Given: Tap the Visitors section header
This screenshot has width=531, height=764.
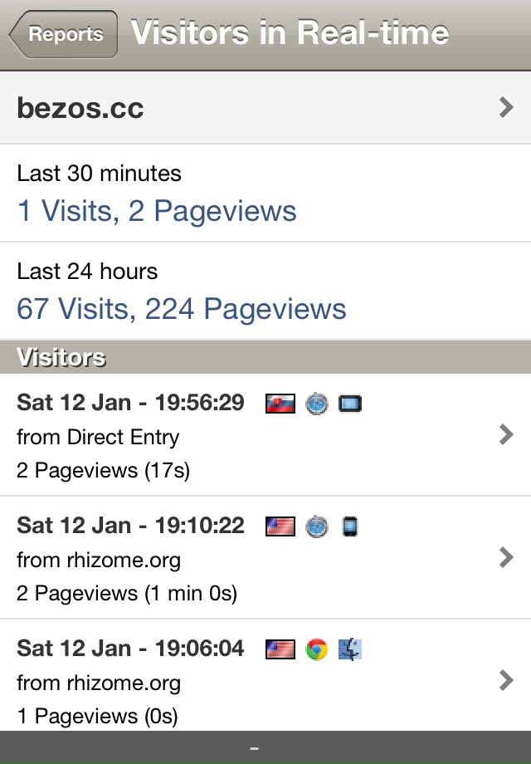Looking at the screenshot, I should [265, 357].
